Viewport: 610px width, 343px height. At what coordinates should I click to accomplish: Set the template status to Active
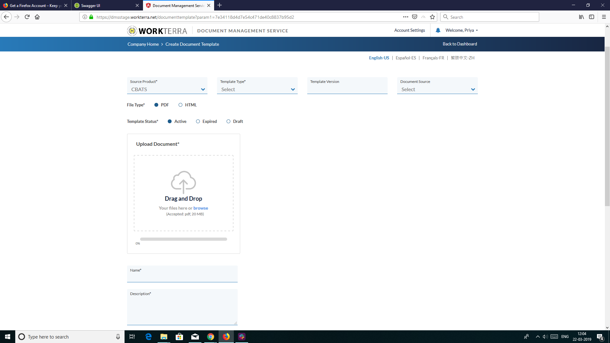[170, 121]
